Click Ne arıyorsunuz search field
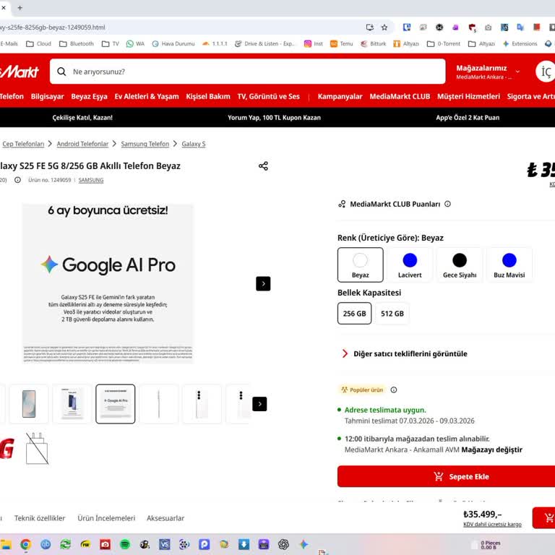Viewport: 555px width, 555px height. pyautogui.click(x=247, y=72)
